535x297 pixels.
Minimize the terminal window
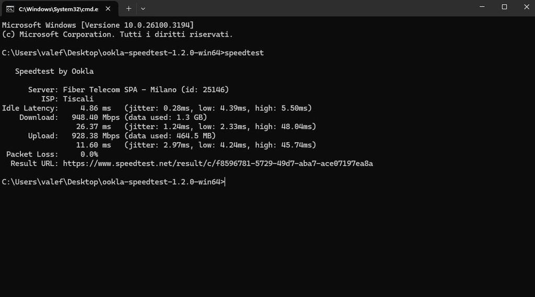click(481, 7)
